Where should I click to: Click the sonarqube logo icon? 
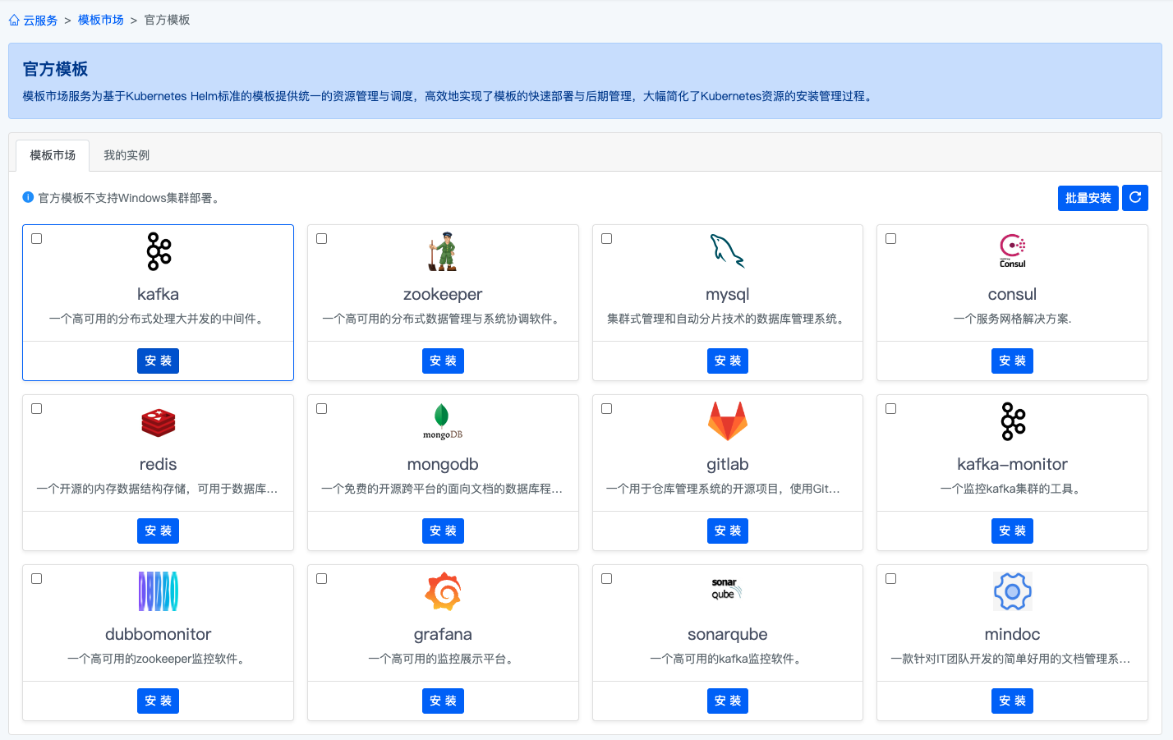pos(727,588)
